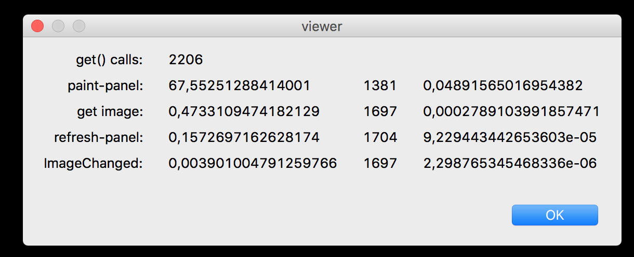The height and width of the screenshot is (257, 634).
Task: Click the ImageChanged average 2,298765345468336e-06
Action: coord(510,164)
